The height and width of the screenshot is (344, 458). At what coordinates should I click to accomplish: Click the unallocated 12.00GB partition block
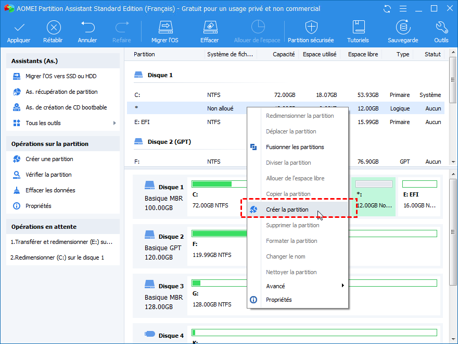coord(374,196)
